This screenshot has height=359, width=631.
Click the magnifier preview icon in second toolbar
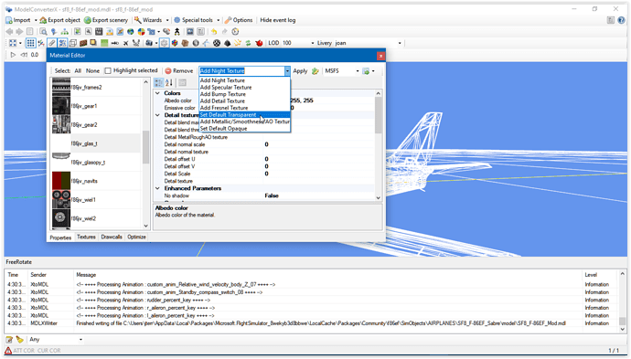point(43,31)
